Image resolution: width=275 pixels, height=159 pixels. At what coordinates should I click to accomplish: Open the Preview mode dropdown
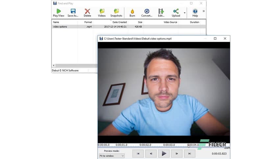pos(112,156)
